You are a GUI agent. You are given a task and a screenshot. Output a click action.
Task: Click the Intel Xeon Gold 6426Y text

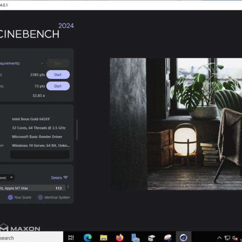[31, 119]
